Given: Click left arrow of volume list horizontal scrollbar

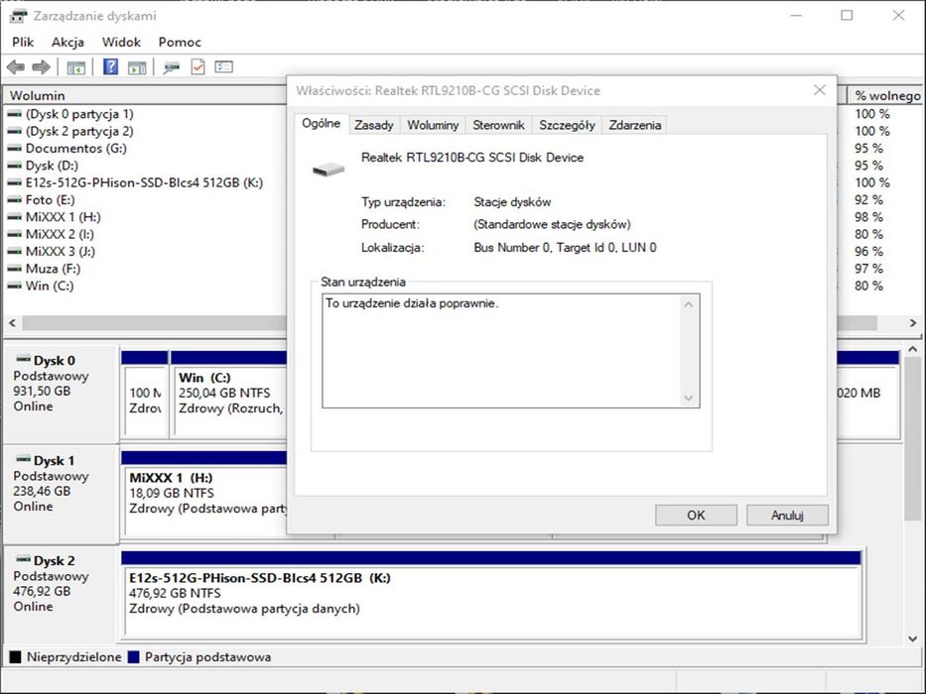Looking at the screenshot, I should 12,323.
